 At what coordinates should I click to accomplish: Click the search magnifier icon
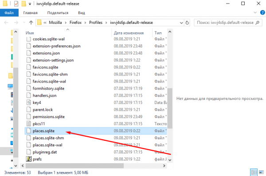coord(257,23)
